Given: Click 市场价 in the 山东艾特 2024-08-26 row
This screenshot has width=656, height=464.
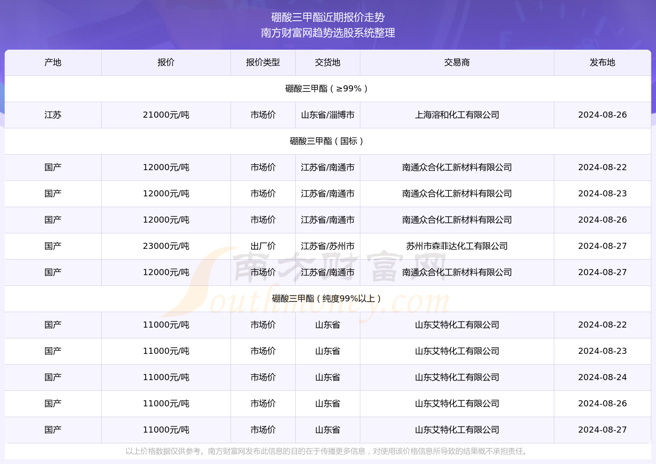Looking at the screenshot, I should [263, 404].
